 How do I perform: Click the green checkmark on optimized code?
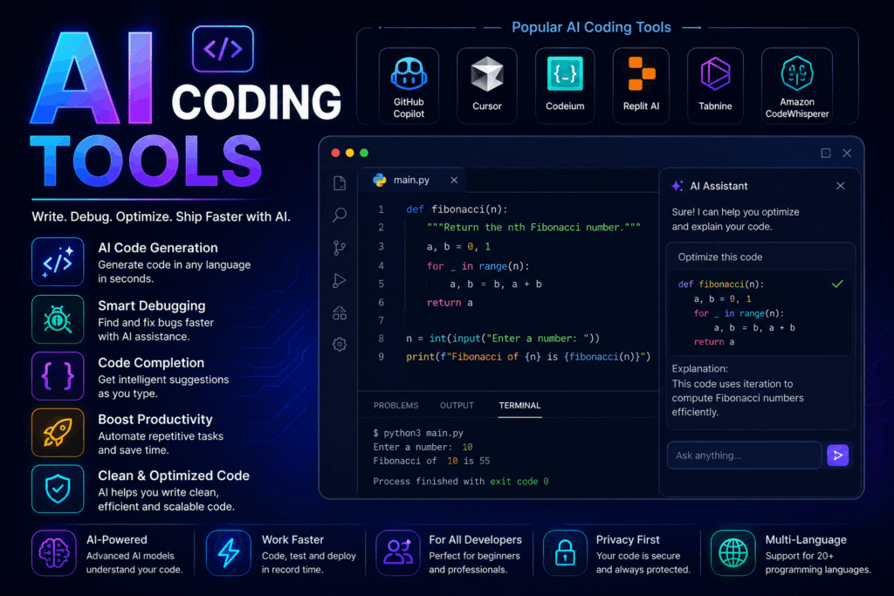(837, 284)
